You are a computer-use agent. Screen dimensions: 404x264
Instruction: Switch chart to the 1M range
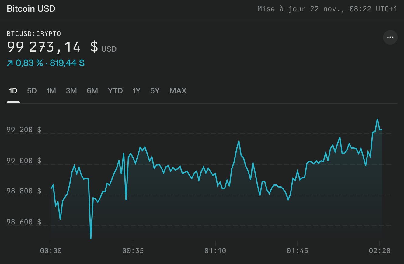click(x=51, y=91)
